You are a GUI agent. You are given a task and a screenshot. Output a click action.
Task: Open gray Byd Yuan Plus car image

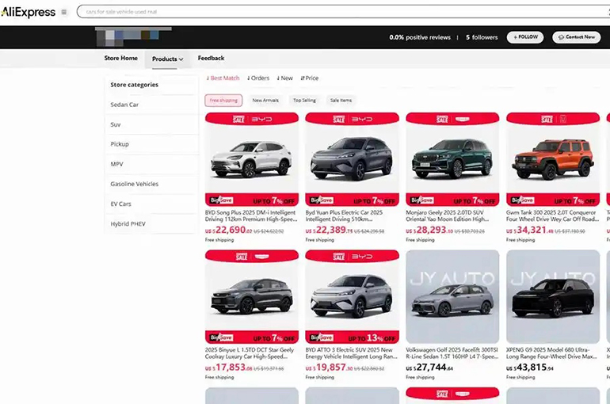point(352,158)
